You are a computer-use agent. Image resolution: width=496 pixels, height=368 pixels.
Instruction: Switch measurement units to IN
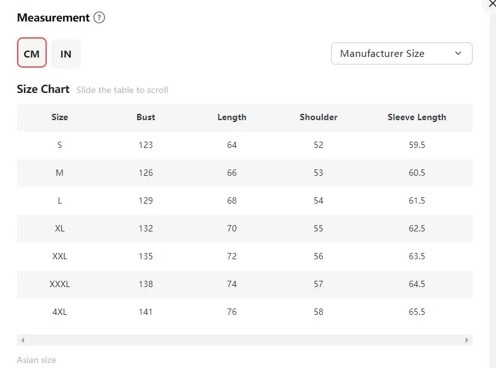pyautogui.click(x=66, y=54)
